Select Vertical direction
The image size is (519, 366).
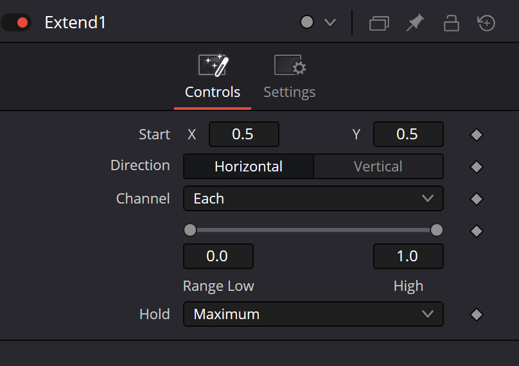(378, 166)
